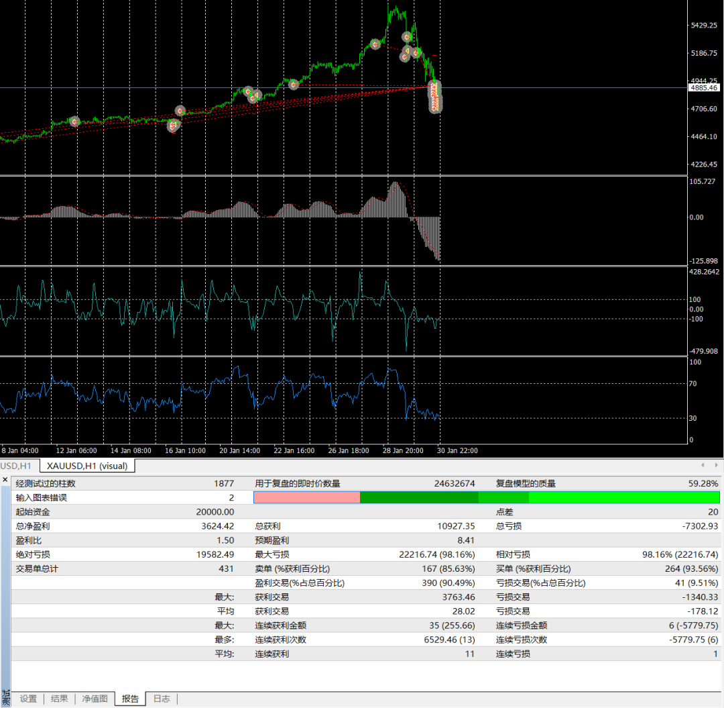This screenshot has height=708, width=724.
Task: Click the largest 亏损交易 value -1340.33
Action: pos(700,597)
